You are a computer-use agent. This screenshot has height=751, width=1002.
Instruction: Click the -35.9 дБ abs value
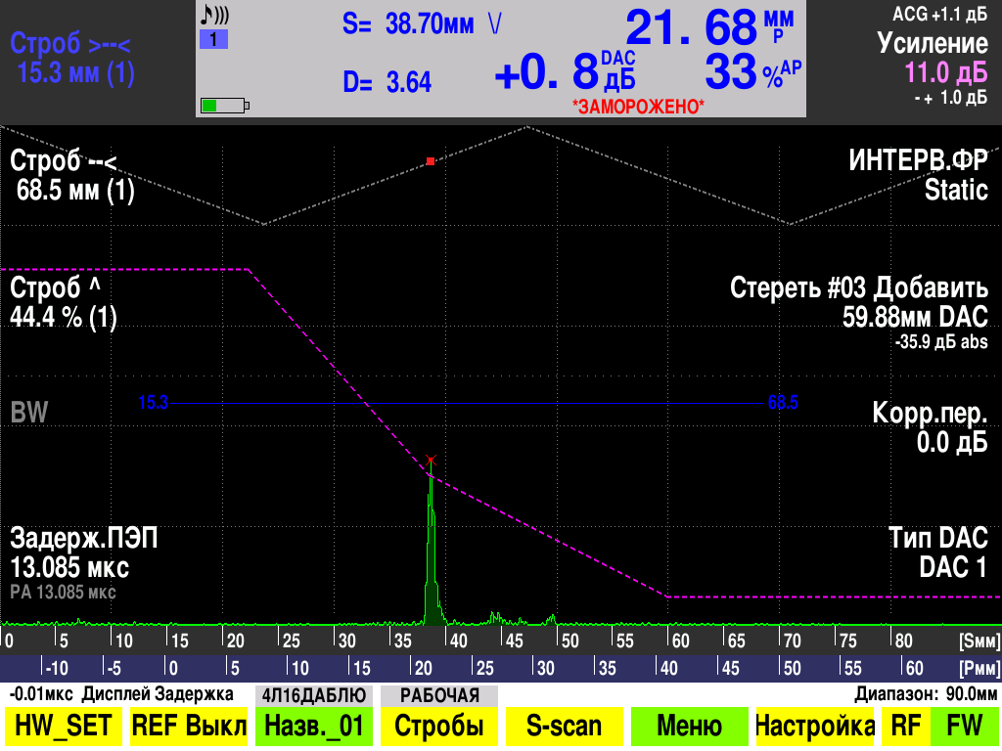click(x=941, y=341)
